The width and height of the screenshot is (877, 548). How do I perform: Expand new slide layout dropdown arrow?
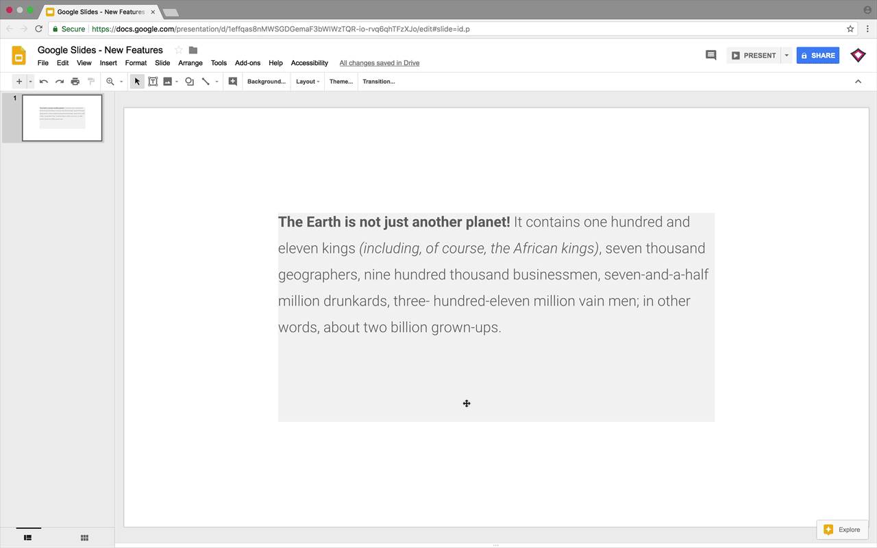tap(30, 82)
